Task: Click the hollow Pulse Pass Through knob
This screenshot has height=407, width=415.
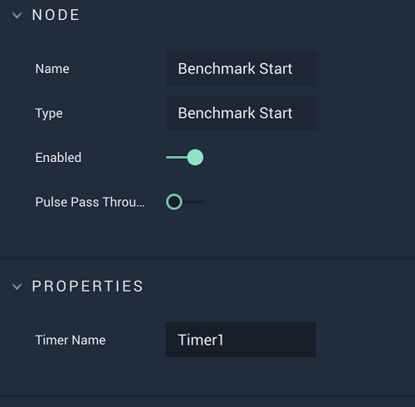Action: [x=174, y=202]
